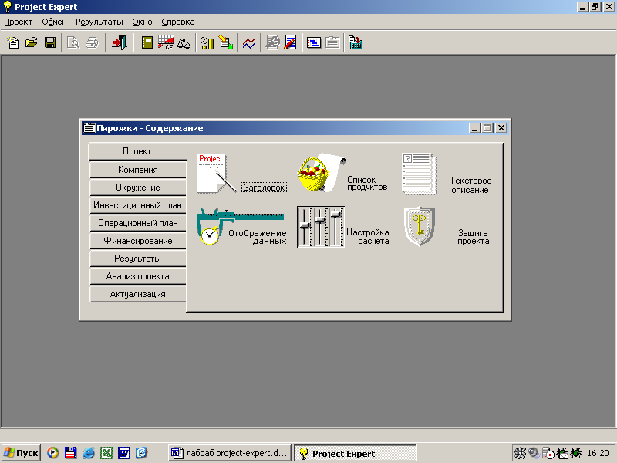
Task: Open the report editor pencil icon
Action: coord(291,42)
